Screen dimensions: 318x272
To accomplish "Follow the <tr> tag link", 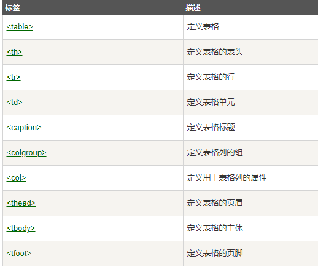I will 14,77.
